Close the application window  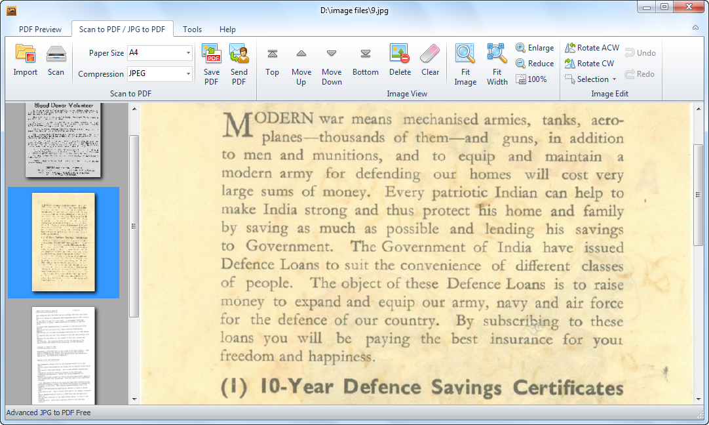click(x=689, y=7)
